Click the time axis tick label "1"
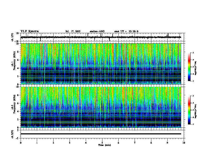This screenshot has width=207, height=160. point(37,143)
